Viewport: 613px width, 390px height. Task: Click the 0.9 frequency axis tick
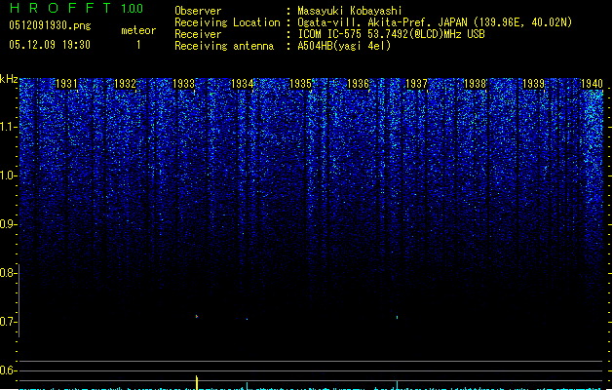coord(8,224)
